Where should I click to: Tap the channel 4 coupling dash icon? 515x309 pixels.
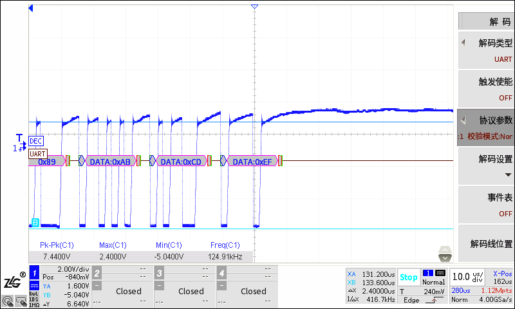[x=221, y=286]
